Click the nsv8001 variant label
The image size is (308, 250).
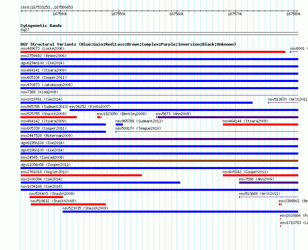coord(299,48)
